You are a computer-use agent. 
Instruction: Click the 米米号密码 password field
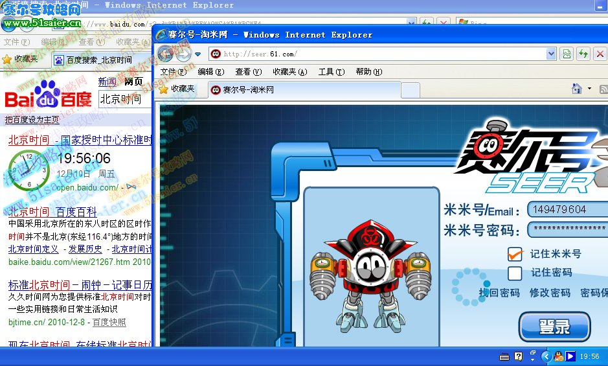(x=567, y=229)
